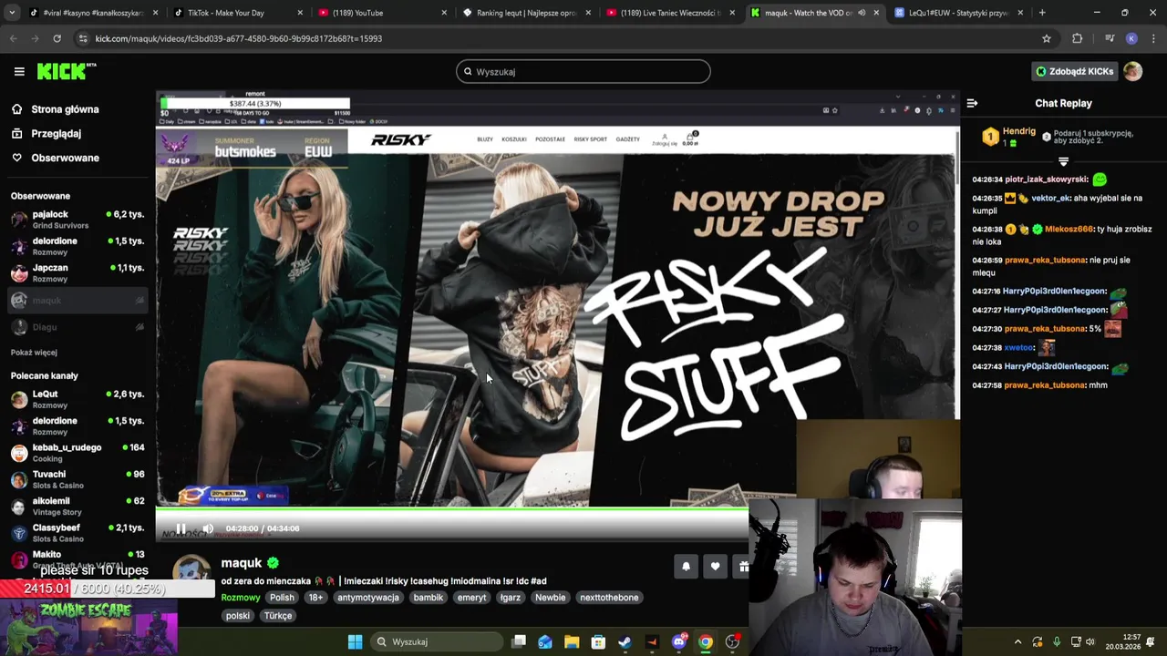Open pajalock followed channel
This screenshot has height=656, width=1167.
point(77,220)
